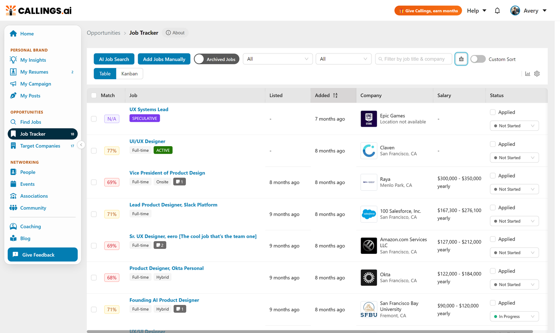Image resolution: width=560 pixels, height=333 pixels.
Task: Click the Epic Games company logo
Action: (x=368, y=119)
